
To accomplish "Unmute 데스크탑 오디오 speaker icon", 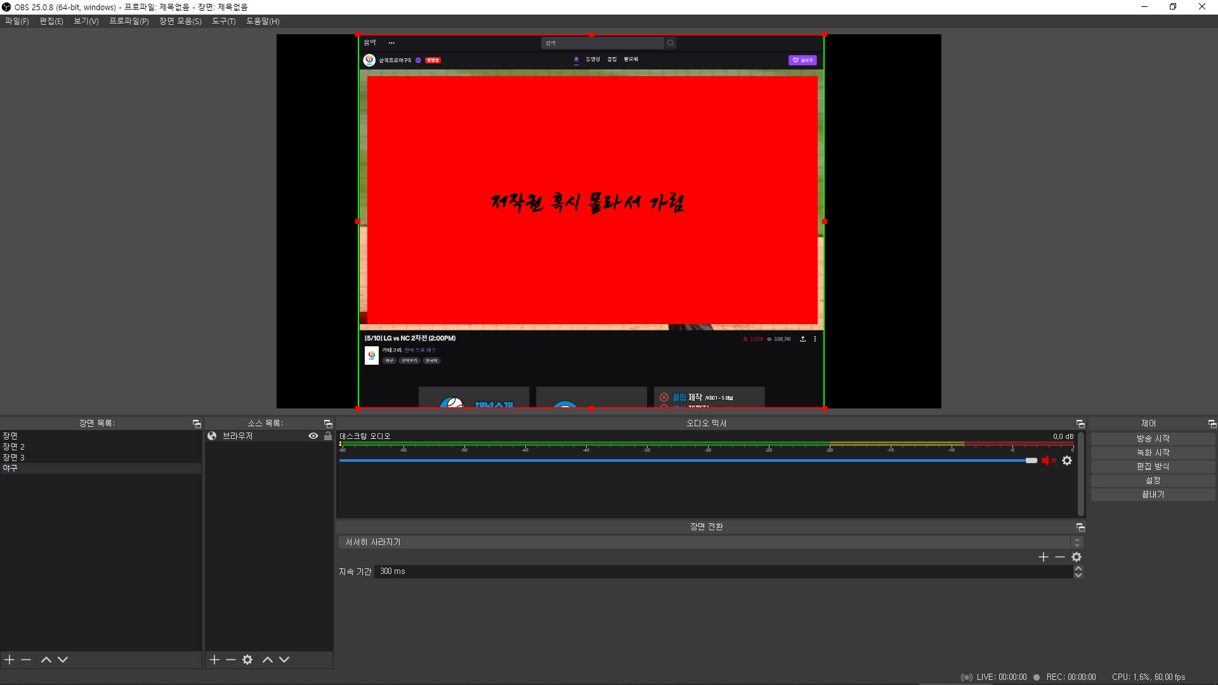I will [1048, 460].
